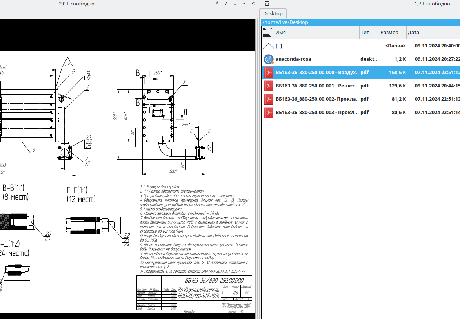Sort files by the Тип column
This screenshot has width=460, height=319.
[x=365, y=33]
